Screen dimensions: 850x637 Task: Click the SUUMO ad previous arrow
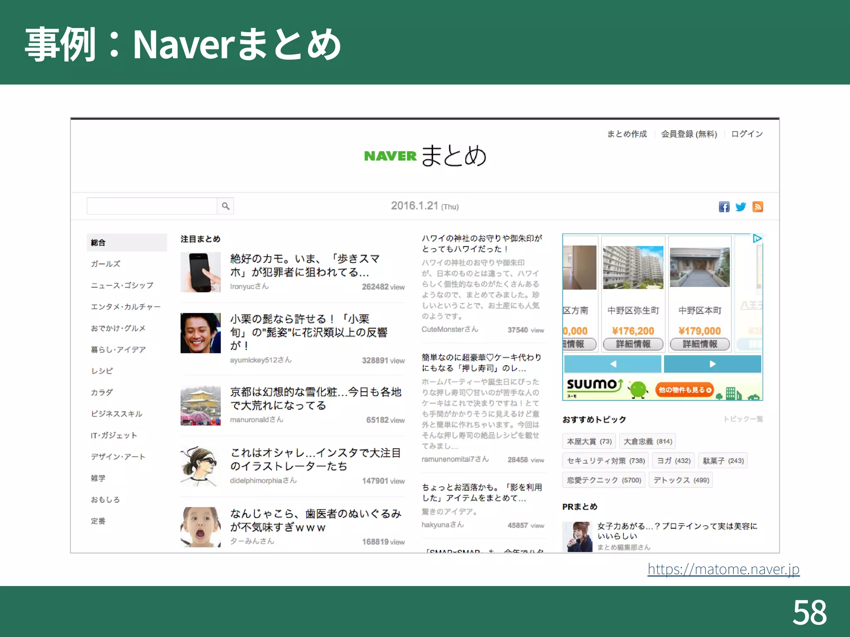[613, 364]
